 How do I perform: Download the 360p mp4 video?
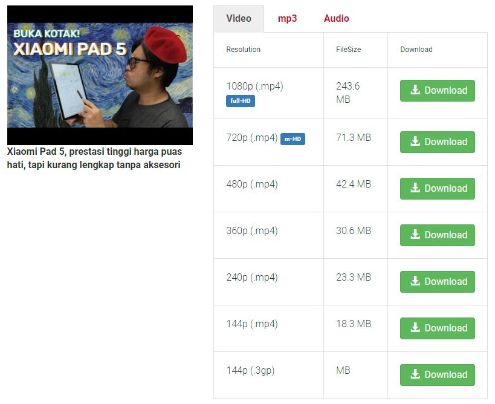tap(438, 235)
